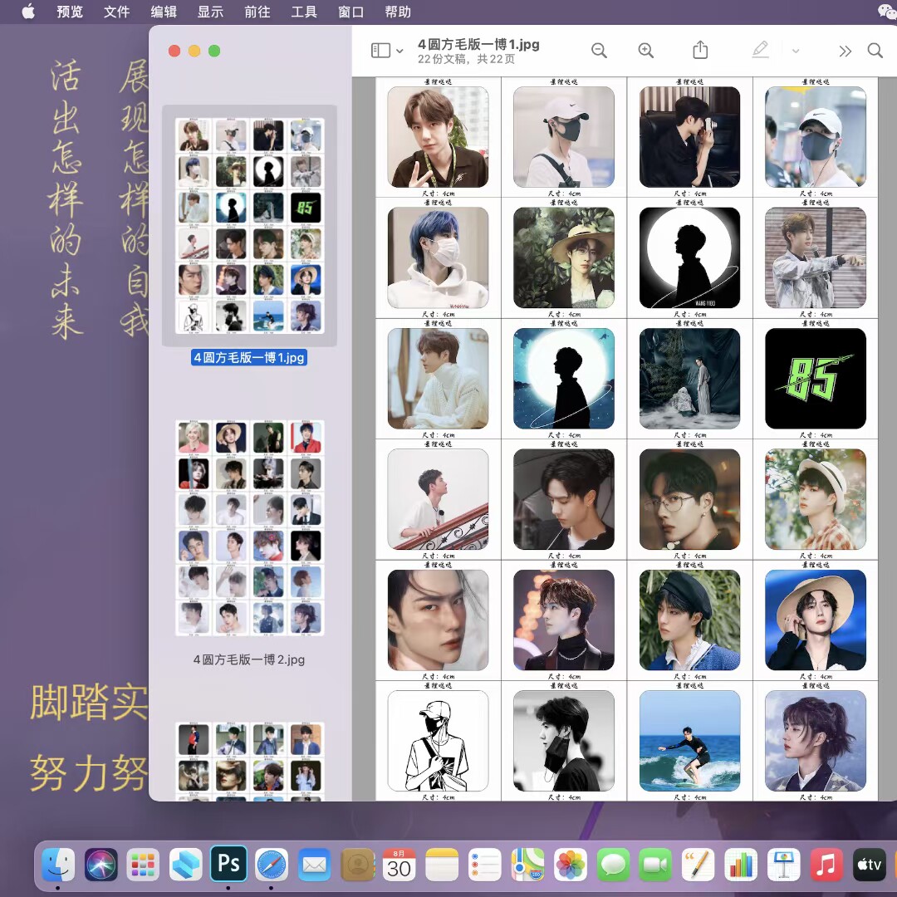Open the Share menu in the toolbar
This screenshot has height=897, width=897.
(700, 50)
